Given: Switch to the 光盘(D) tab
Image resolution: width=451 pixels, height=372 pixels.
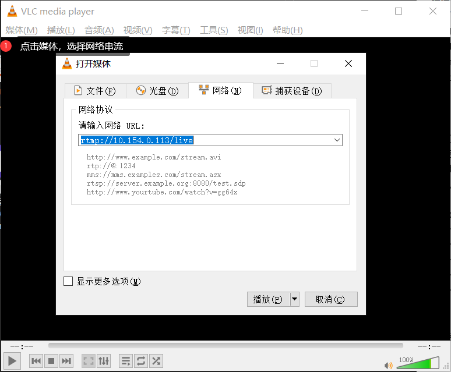Looking at the screenshot, I should coord(157,91).
